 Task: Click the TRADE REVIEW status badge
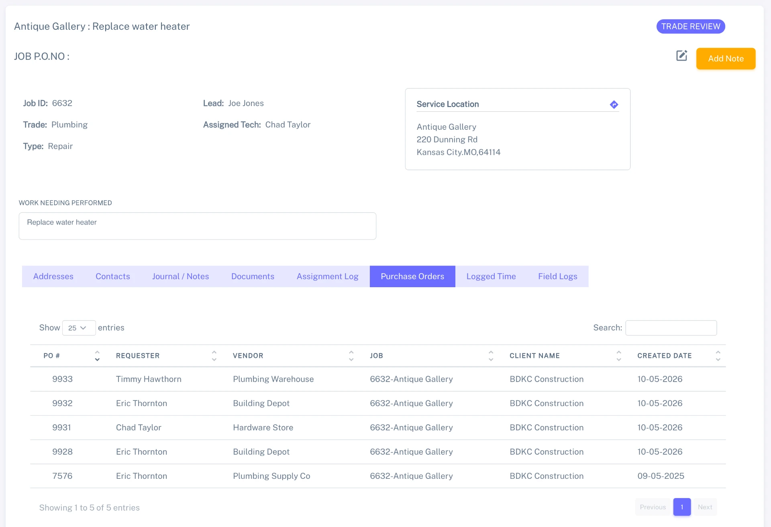tap(691, 27)
